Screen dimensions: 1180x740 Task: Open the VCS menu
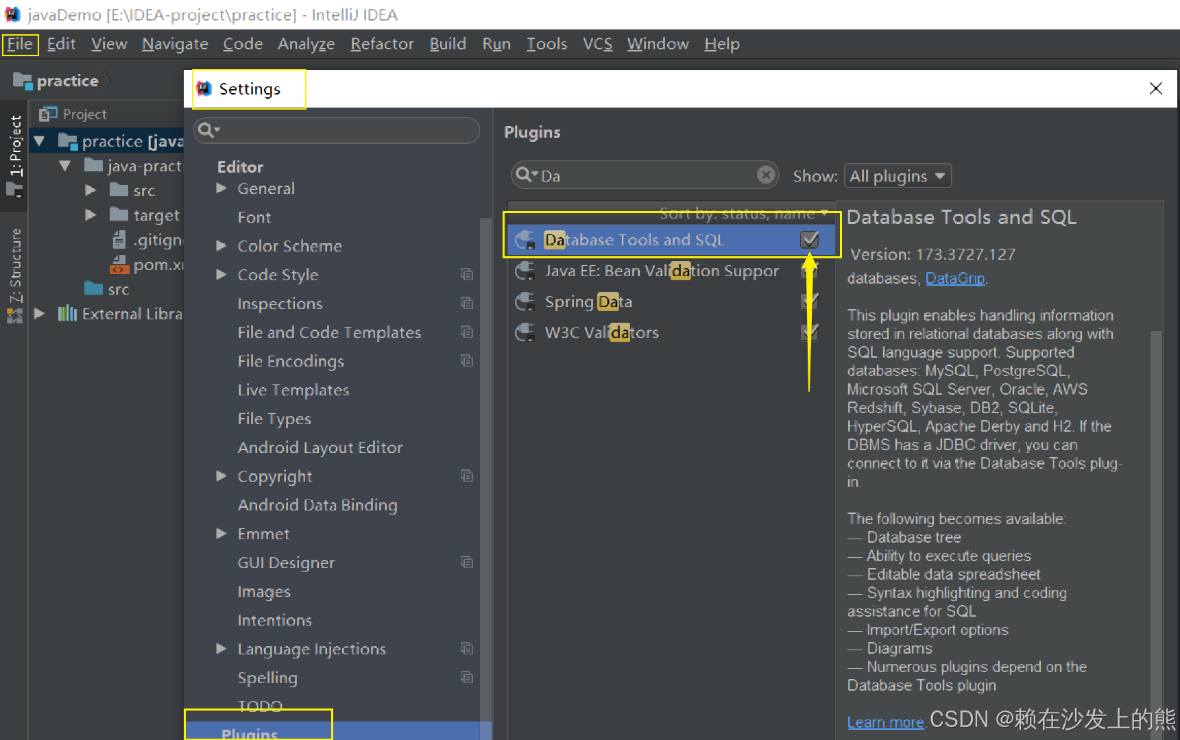(597, 44)
